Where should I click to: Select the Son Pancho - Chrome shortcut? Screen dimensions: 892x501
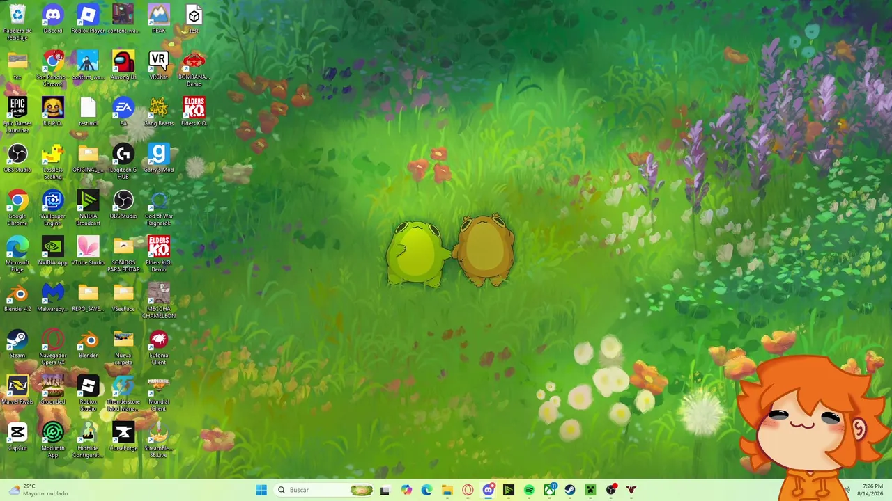52,69
